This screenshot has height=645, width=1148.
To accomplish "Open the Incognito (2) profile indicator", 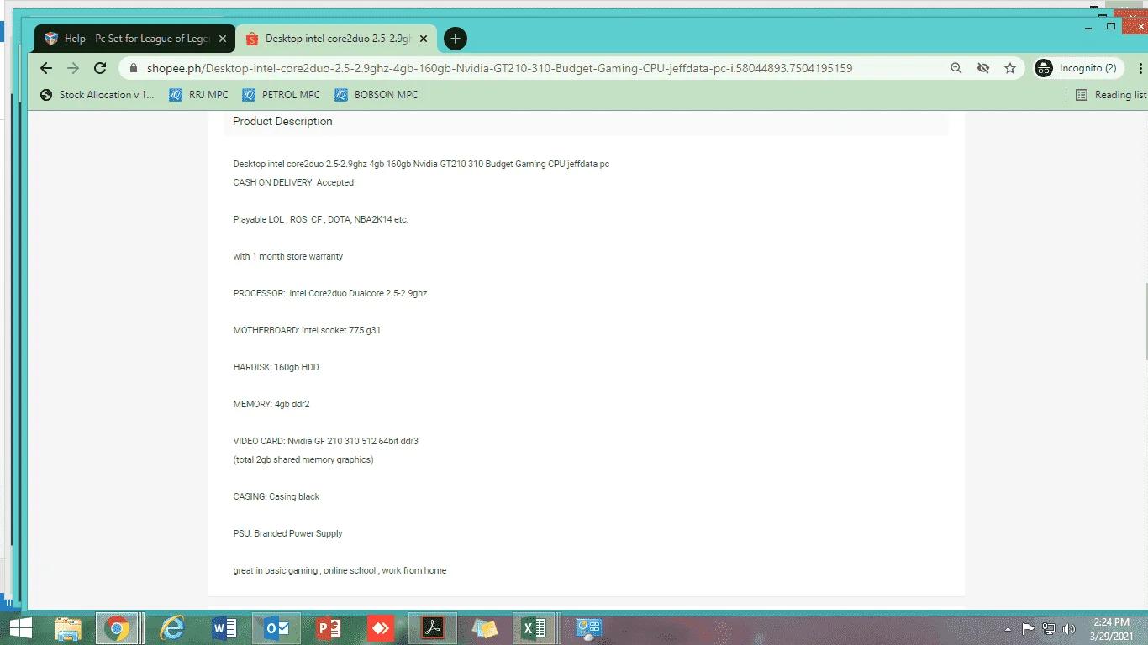I will (1078, 68).
